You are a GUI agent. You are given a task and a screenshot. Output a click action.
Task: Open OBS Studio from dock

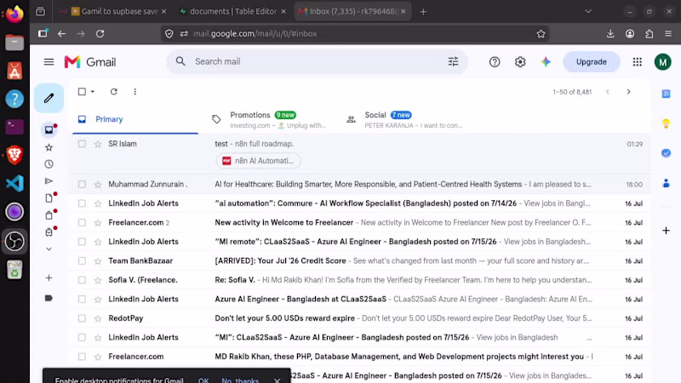tap(14, 242)
